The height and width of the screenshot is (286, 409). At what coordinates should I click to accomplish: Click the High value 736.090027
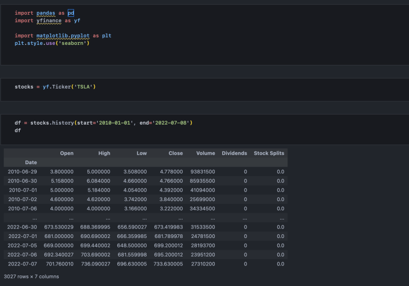(x=96, y=264)
